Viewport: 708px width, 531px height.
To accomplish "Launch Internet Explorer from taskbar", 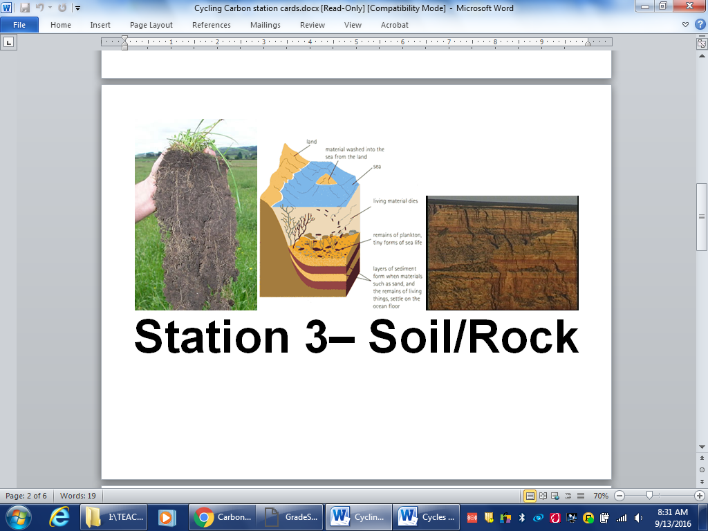I will (x=60, y=517).
